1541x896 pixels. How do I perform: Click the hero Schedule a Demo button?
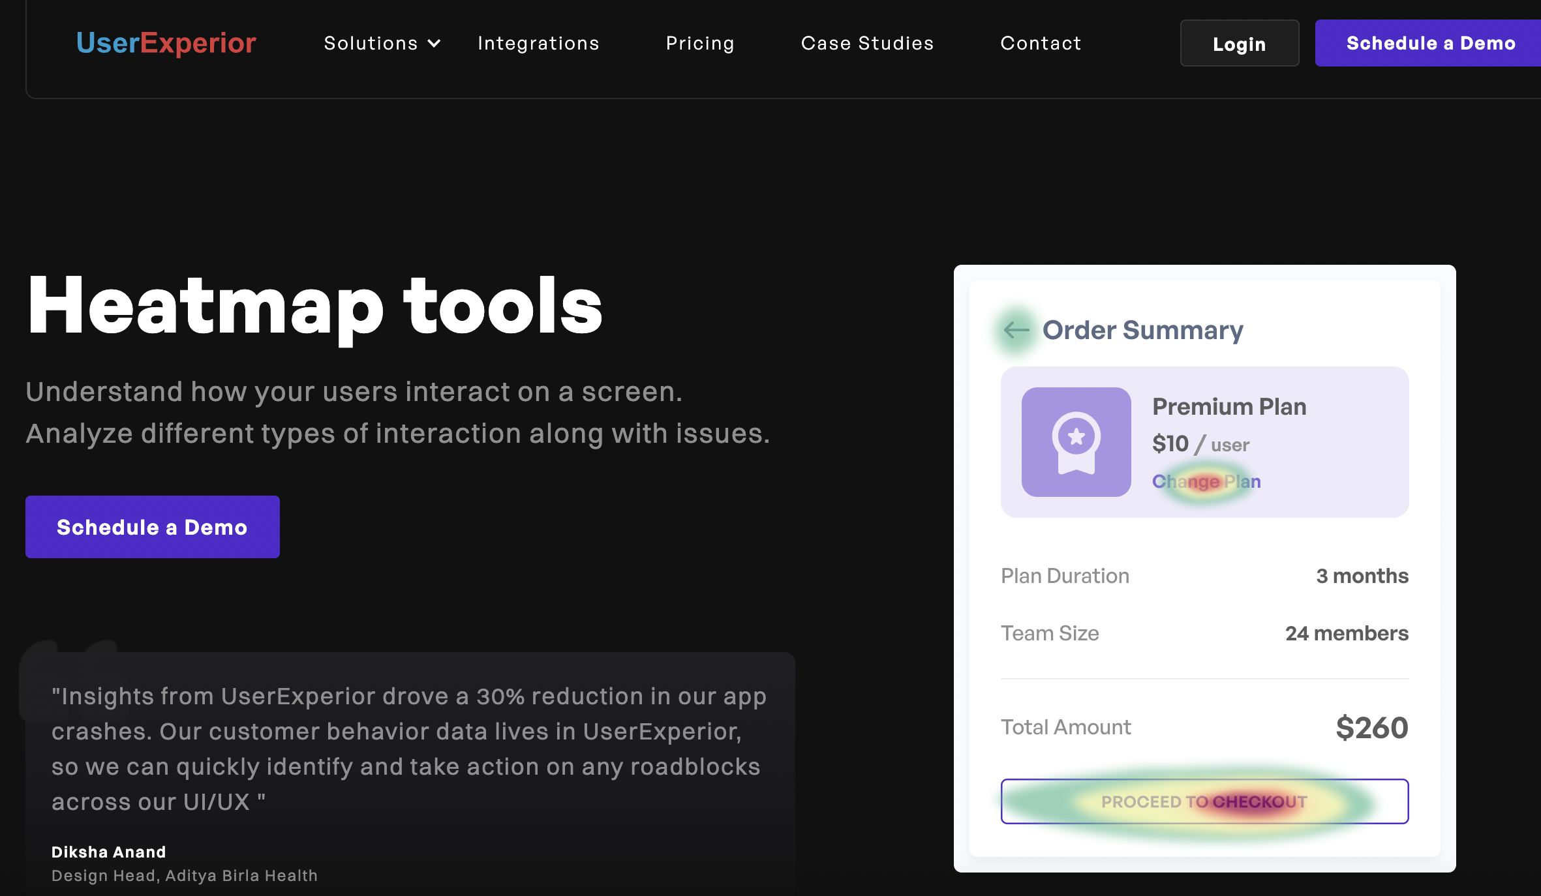[x=152, y=526]
